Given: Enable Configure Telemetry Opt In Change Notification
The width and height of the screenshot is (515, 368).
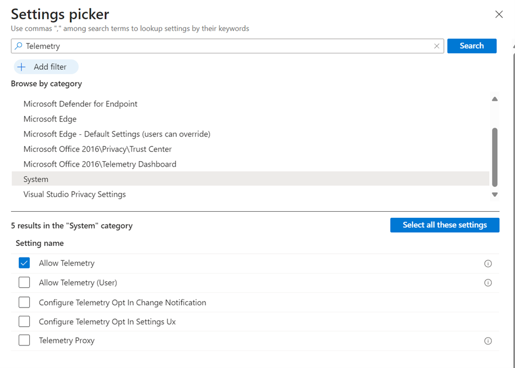Looking at the screenshot, I should pyautogui.click(x=24, y=303).
